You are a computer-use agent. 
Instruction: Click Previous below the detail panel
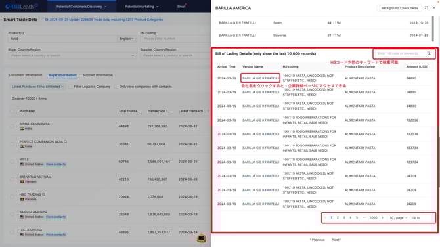[x=317, y=240]
